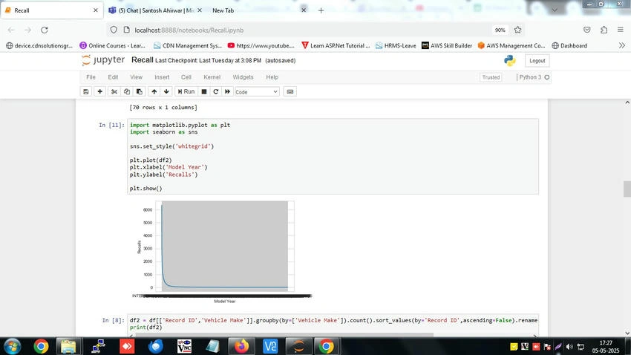Run the current cell
This screenshot has height=355, width=631.
(x=186, y=92)
